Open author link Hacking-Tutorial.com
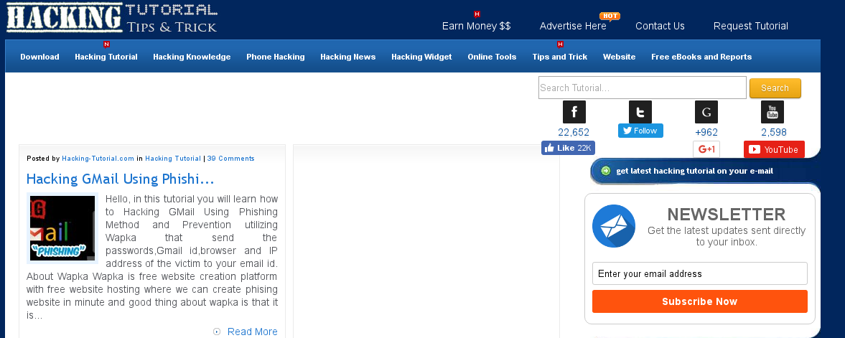This screenshot has width=845, height=338. point(98,159)
